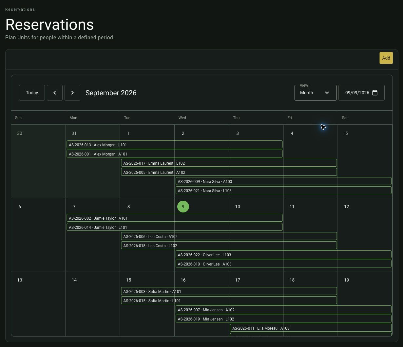Click the Fri column header
The image size is (403, 347).
(290, 118)
